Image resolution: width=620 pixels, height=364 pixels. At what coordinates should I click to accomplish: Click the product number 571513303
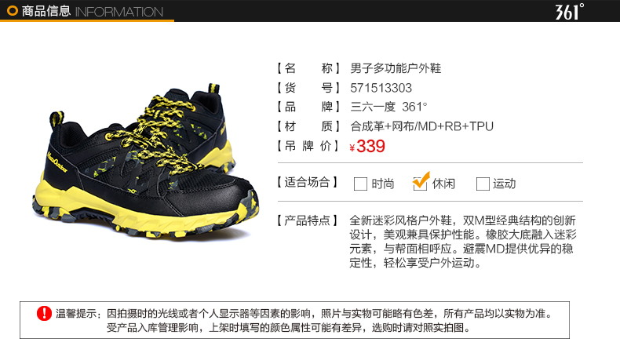click(381, 88)
